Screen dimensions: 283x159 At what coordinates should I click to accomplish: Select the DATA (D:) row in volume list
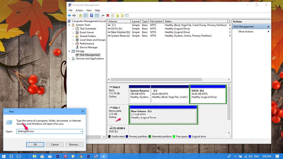tap(169, 29)
